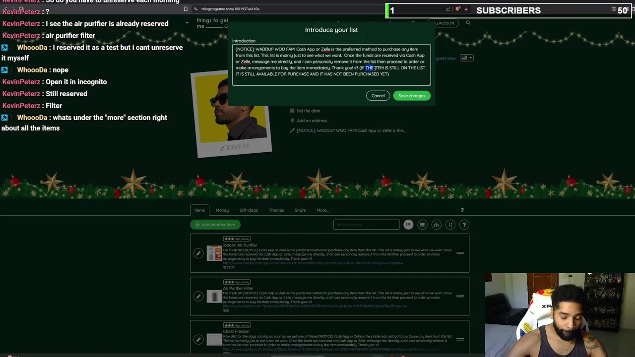Select the grid view icon
Screen dimensions: 635x357
[422, 225]
